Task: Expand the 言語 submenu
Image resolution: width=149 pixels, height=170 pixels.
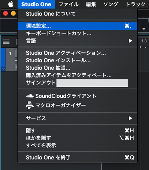Action: point(77,41)
